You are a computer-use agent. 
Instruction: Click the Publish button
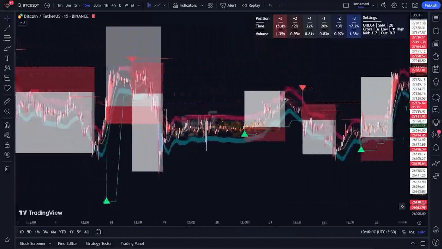(x=431, y=5)
